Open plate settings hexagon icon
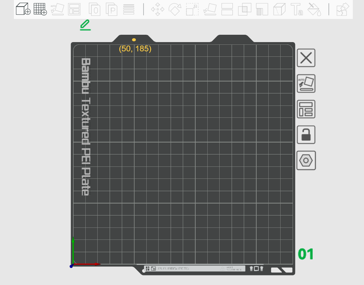Screen dimensions: 364x285 [306, 160]
